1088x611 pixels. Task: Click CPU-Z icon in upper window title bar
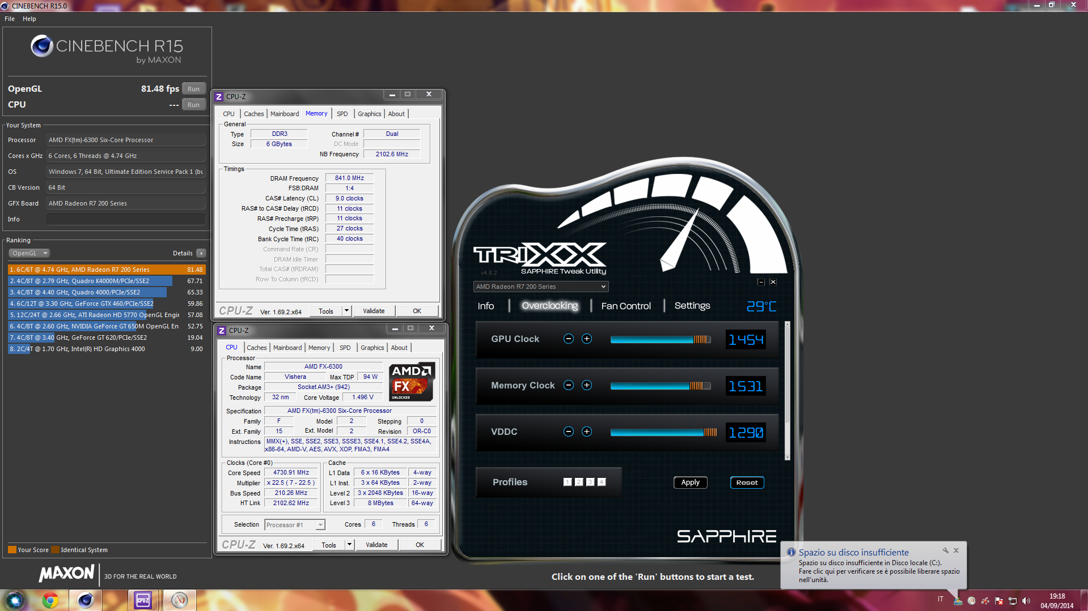(219, 97)
